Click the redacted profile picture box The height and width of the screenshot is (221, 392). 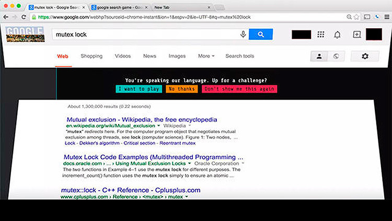pos(374,35)
